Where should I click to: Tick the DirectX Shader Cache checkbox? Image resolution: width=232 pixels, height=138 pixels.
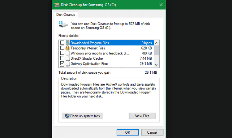tap(62, 58)
